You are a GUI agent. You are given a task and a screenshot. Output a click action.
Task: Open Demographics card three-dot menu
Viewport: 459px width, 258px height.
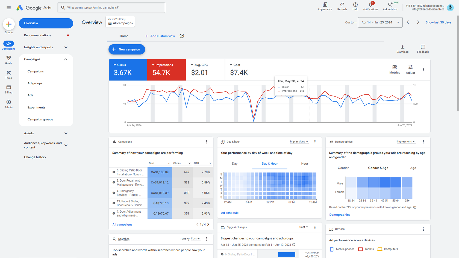423,142
